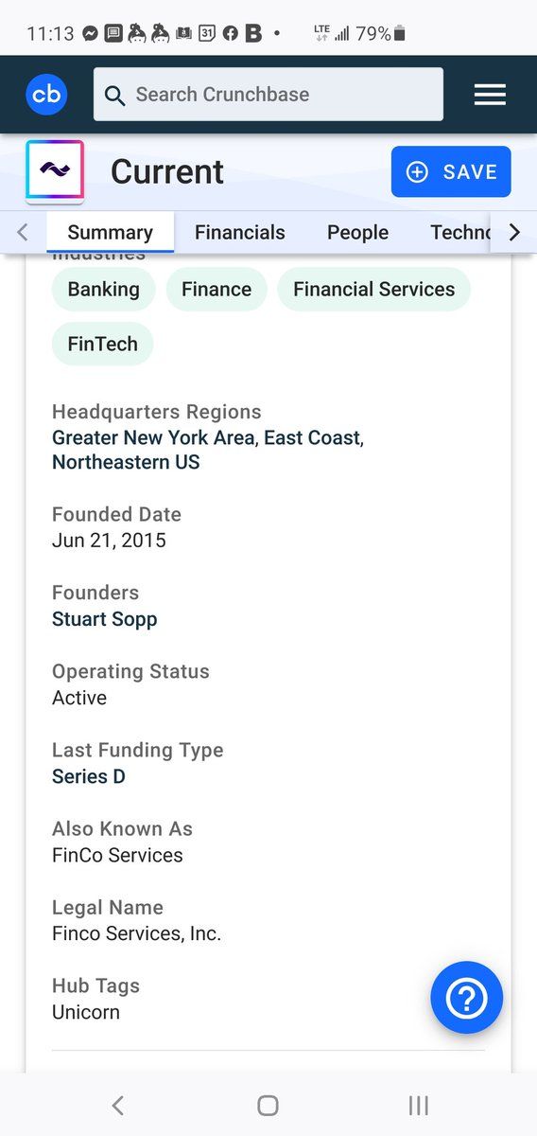Follow the Series D funding link
The width and height of the screenshot is (537, 1136).
[89, 776]
